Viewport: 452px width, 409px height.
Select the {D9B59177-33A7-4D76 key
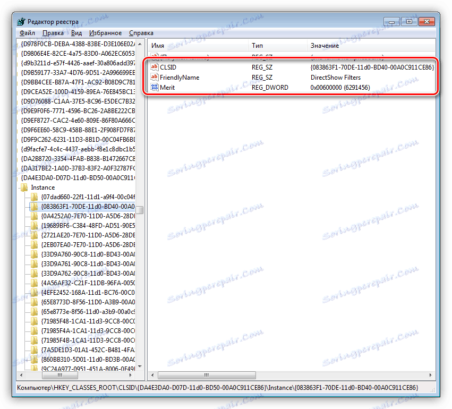tap(78, 72)
